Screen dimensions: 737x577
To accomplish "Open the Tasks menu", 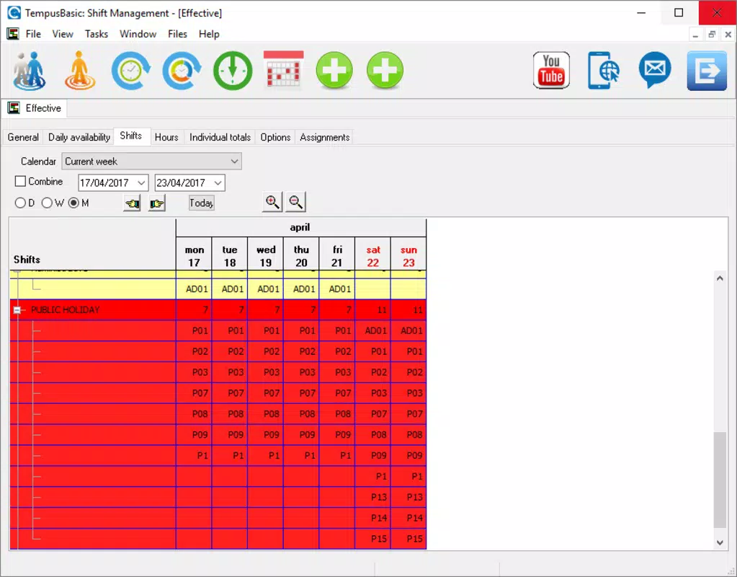I will click(x=97, y=34).
